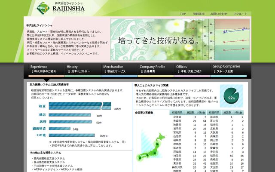The width and height of the screenshot is (275, 172).
Task: Click the その他の主な開発システム heading
Action: pyautogui.click(x=46, y=153)
